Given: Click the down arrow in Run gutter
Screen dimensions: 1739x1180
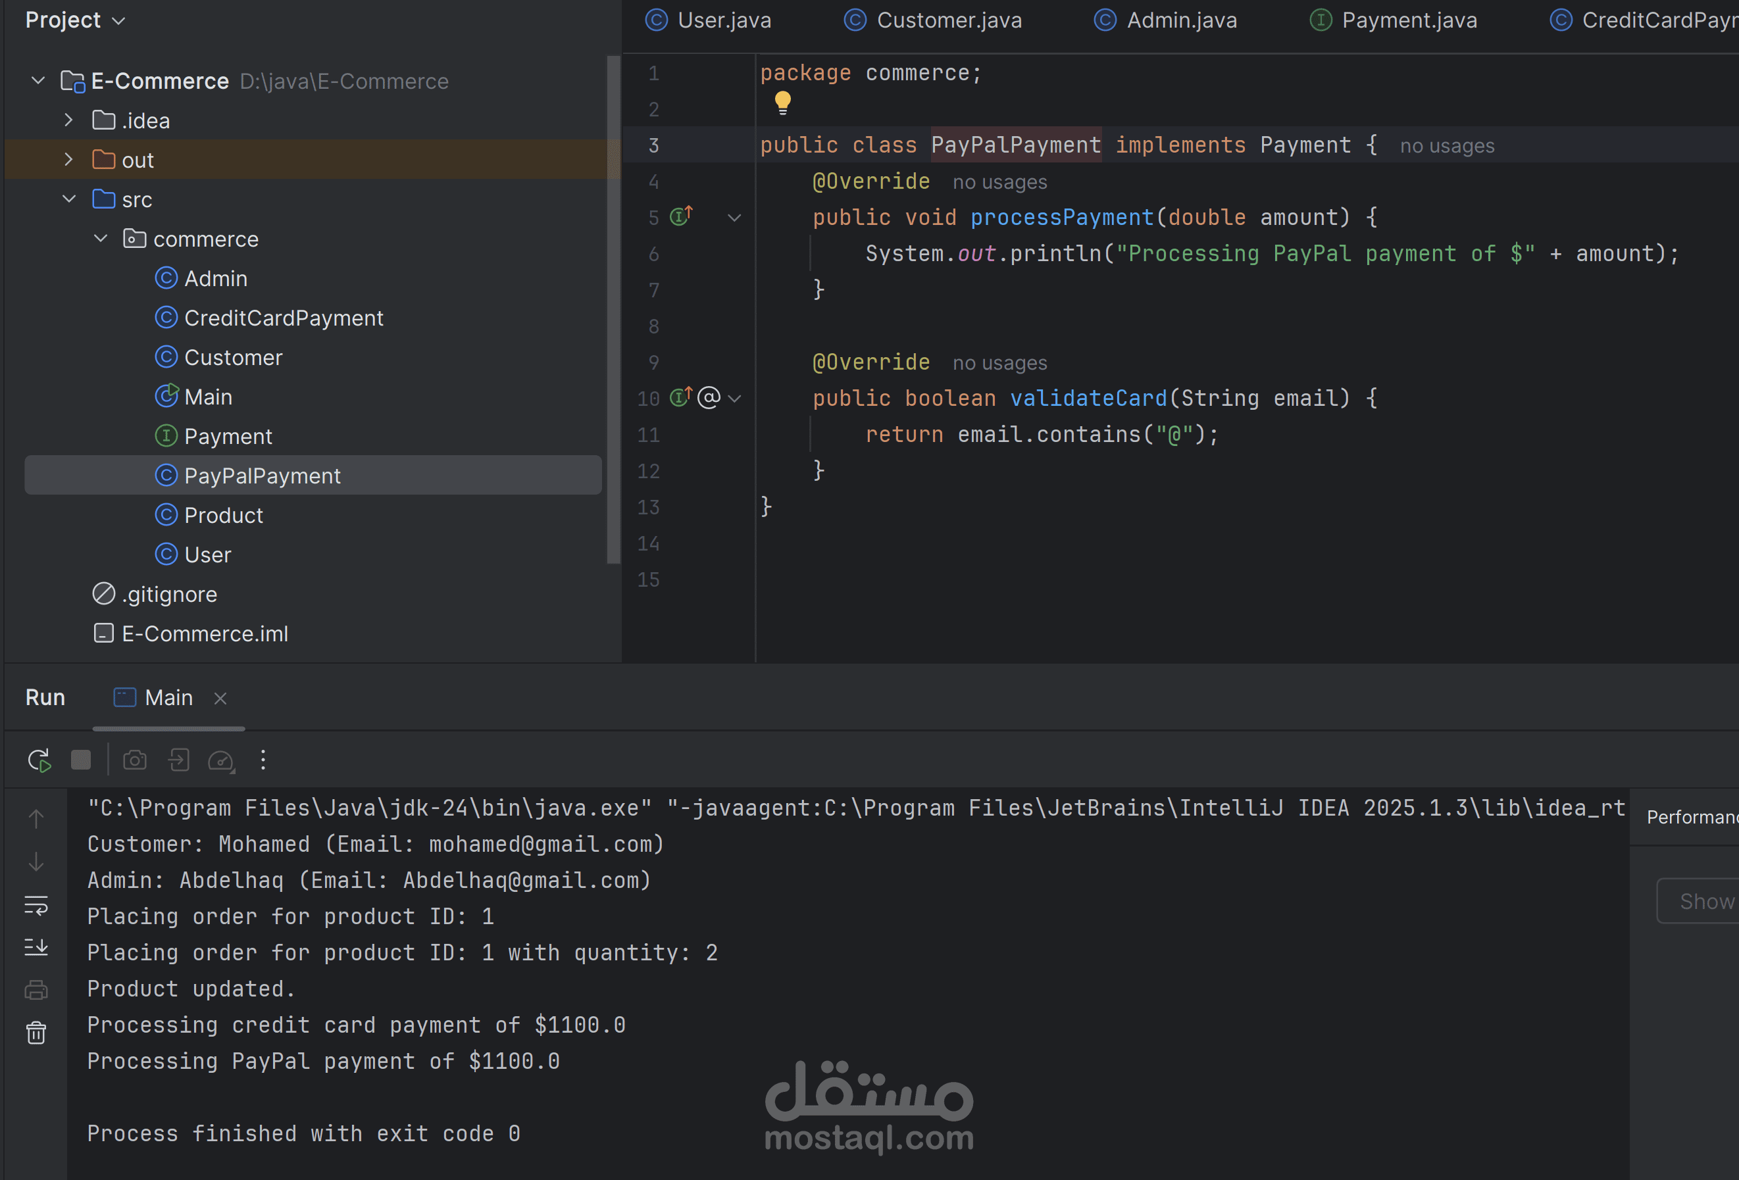Looking at the screenshot, I should (36, 861).
